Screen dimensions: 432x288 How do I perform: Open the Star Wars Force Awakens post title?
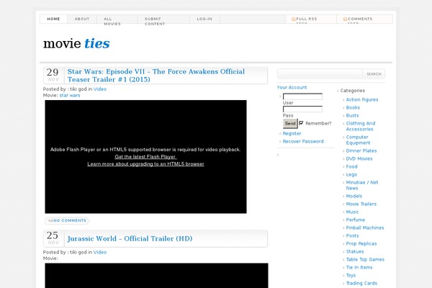point(156,76)
